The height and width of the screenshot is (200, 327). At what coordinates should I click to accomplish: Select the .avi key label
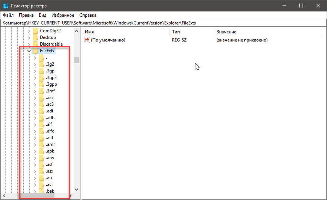50,184
